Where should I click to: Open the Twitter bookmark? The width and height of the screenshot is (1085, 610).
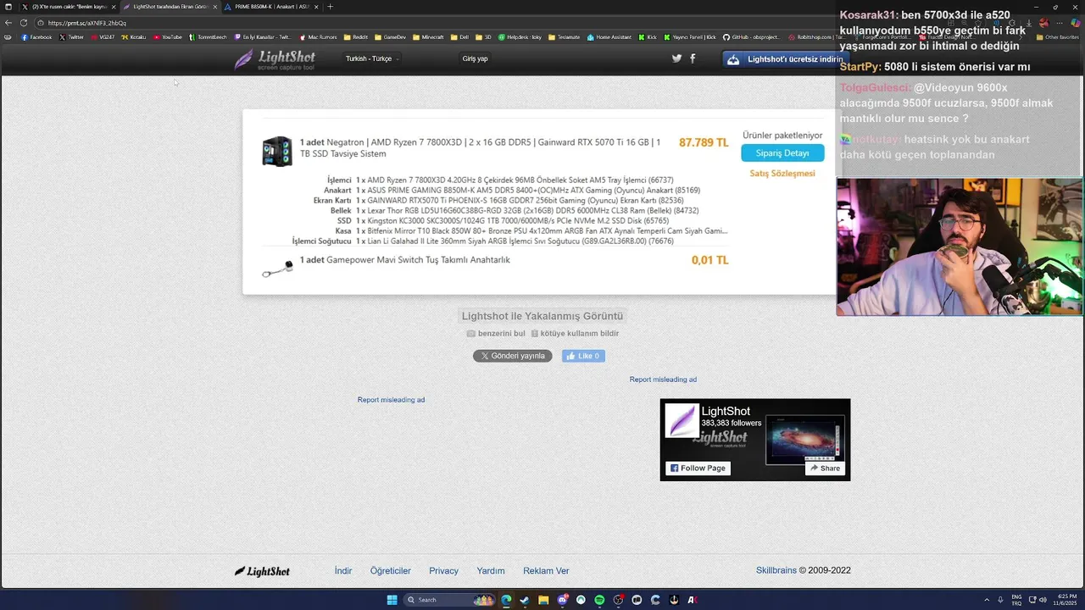(72, 37)
